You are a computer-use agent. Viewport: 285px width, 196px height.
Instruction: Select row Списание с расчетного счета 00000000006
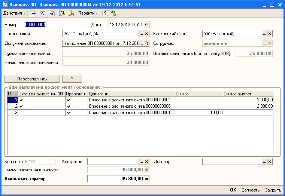point(131,106)
